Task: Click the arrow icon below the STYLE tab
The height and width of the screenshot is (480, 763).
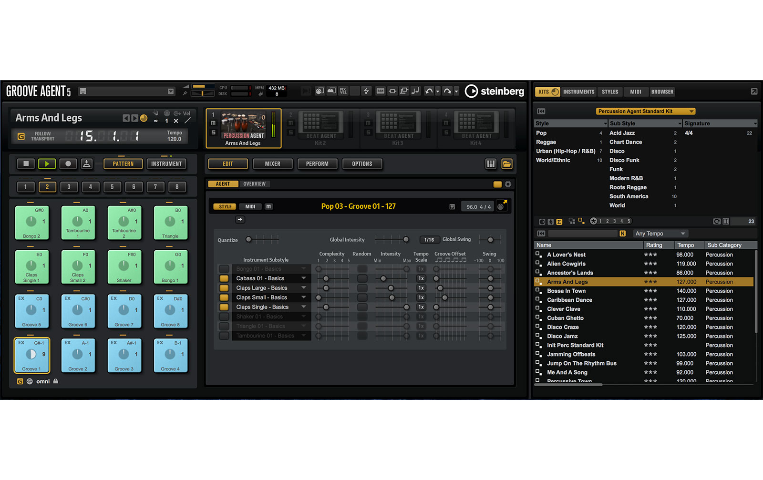Action: click(240, 220)
